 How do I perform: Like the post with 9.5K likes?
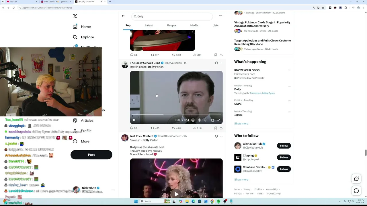(173, 55)
